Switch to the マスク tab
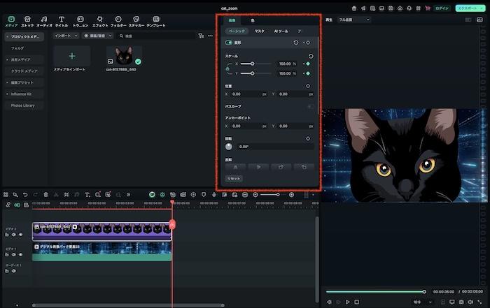490x308 pixels. pos(259,31)
